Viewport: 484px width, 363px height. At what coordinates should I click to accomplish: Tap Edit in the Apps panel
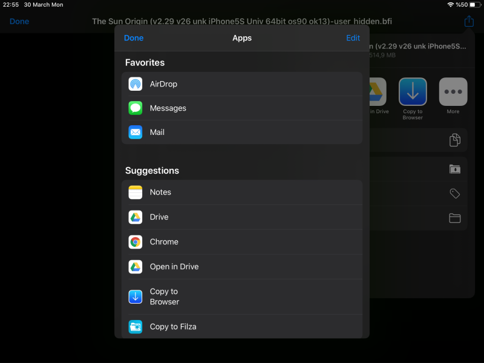[x=353, y=38]
